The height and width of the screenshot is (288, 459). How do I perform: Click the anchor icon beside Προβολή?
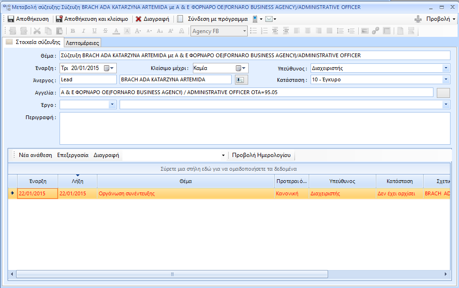[417, 19]
